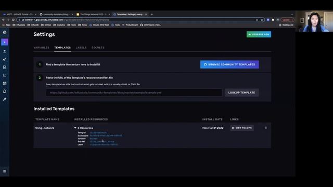Open the Influxdata bookmarks folder

pyautogui.click(x=19, y=25)
